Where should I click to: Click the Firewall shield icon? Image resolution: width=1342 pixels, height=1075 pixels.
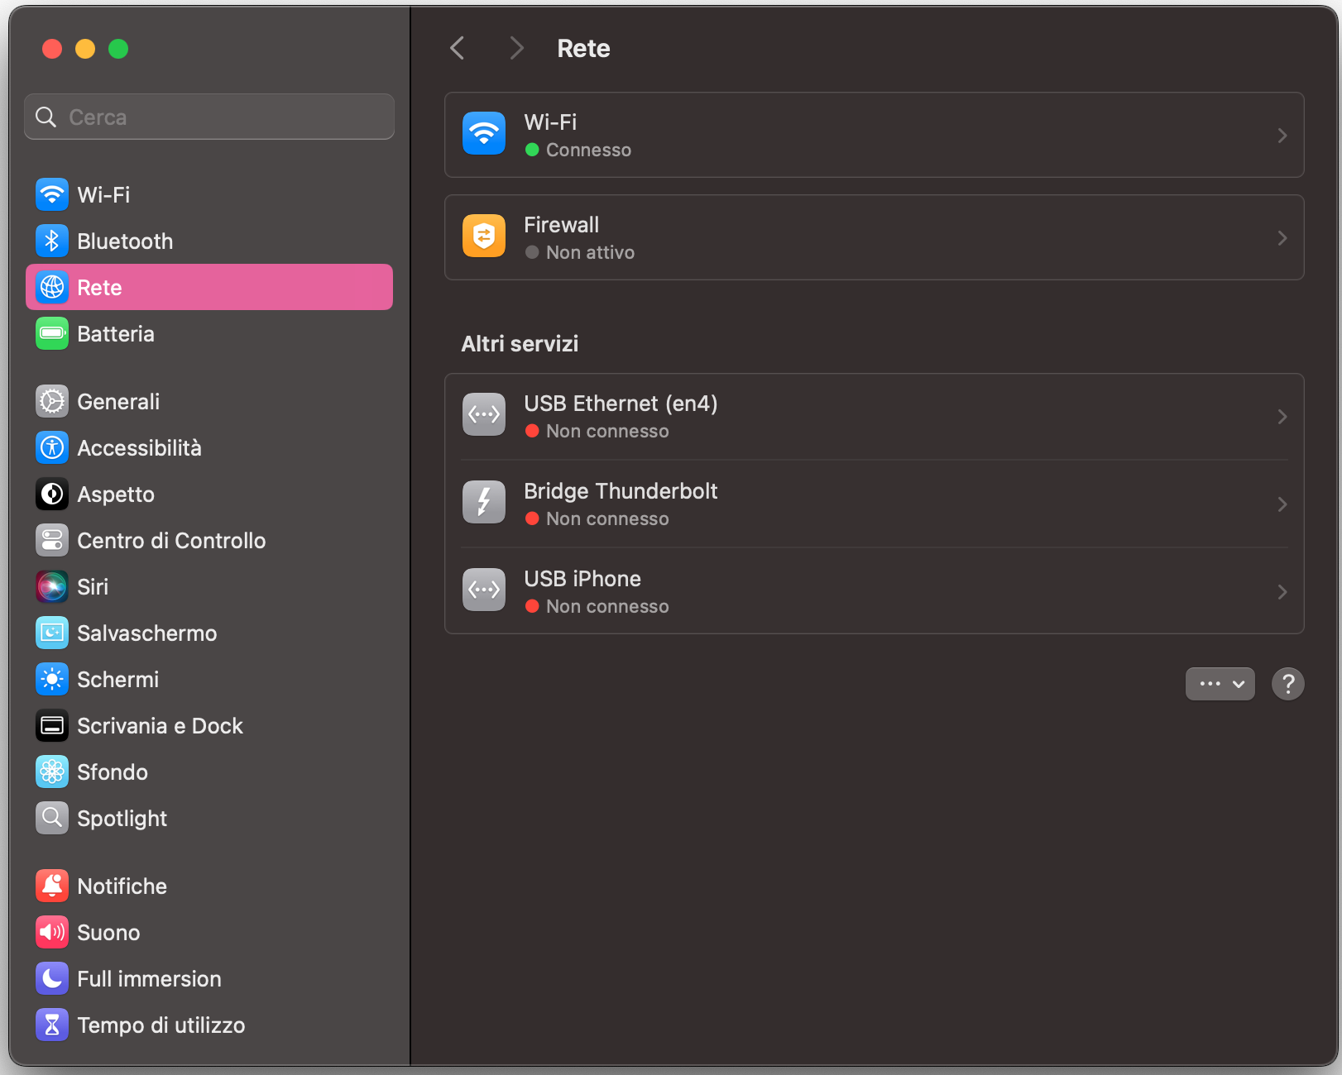pos(484,236)
